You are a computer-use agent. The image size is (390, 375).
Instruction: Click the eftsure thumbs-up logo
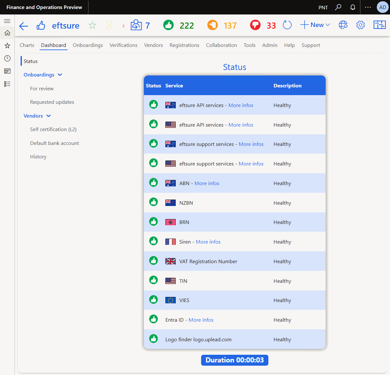(41, 25)
